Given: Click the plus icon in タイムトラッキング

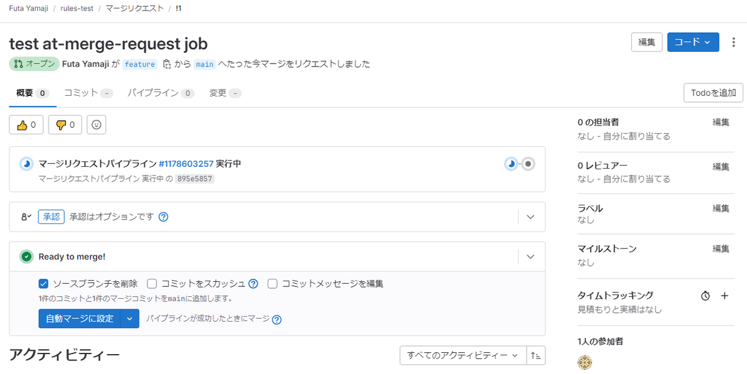Looking at the screenshot, I should [x=725, y=296].
